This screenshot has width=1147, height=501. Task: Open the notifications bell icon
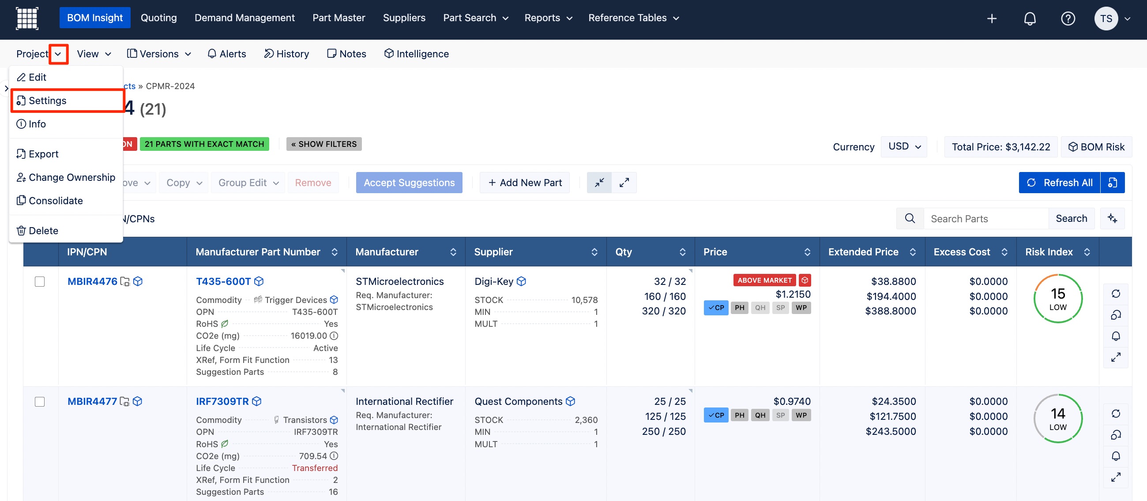point(1030,18)
